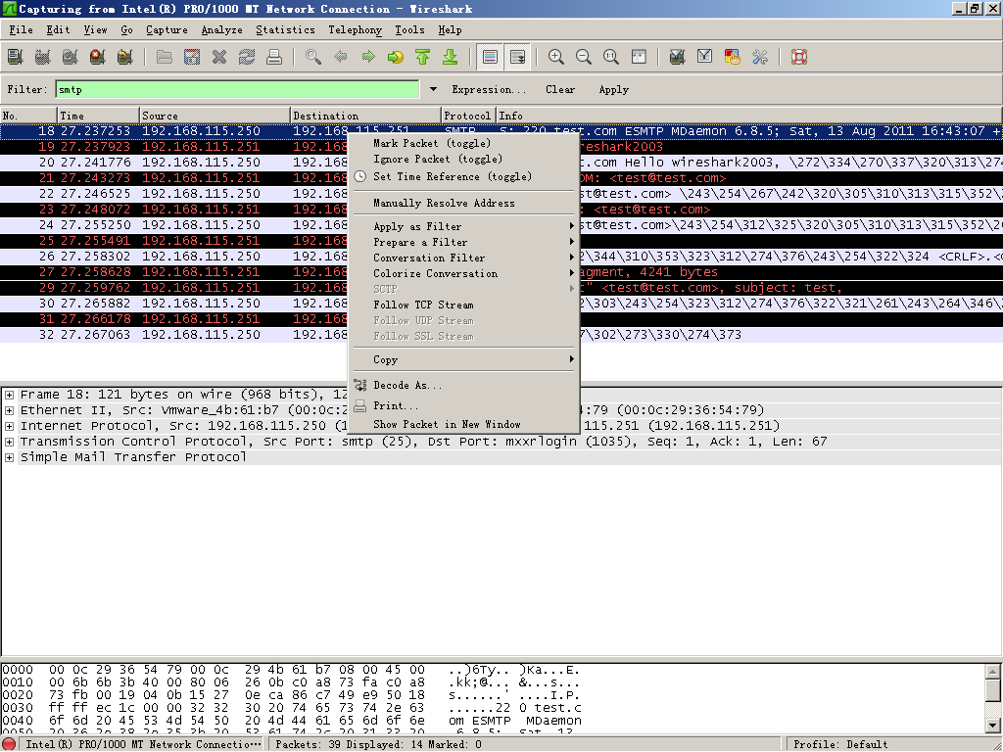Expand the Internet Protocol tree node
Viewport: 1003px width, 752px height.
9,426
